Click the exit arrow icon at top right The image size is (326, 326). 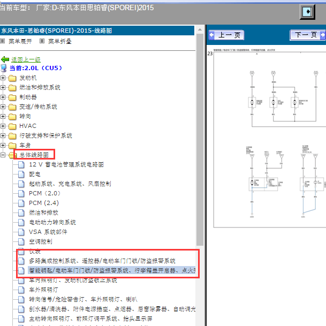coord(307,11)
